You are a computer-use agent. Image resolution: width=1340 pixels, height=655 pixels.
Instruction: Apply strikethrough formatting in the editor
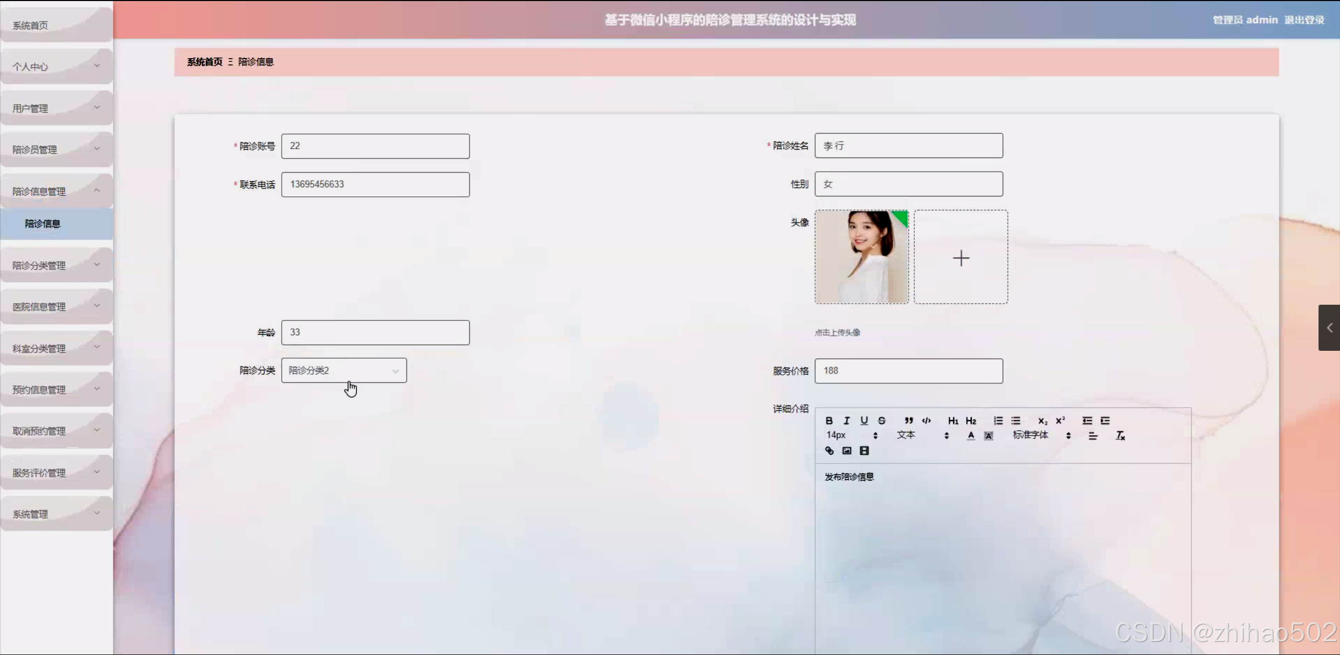coord(882,420)
